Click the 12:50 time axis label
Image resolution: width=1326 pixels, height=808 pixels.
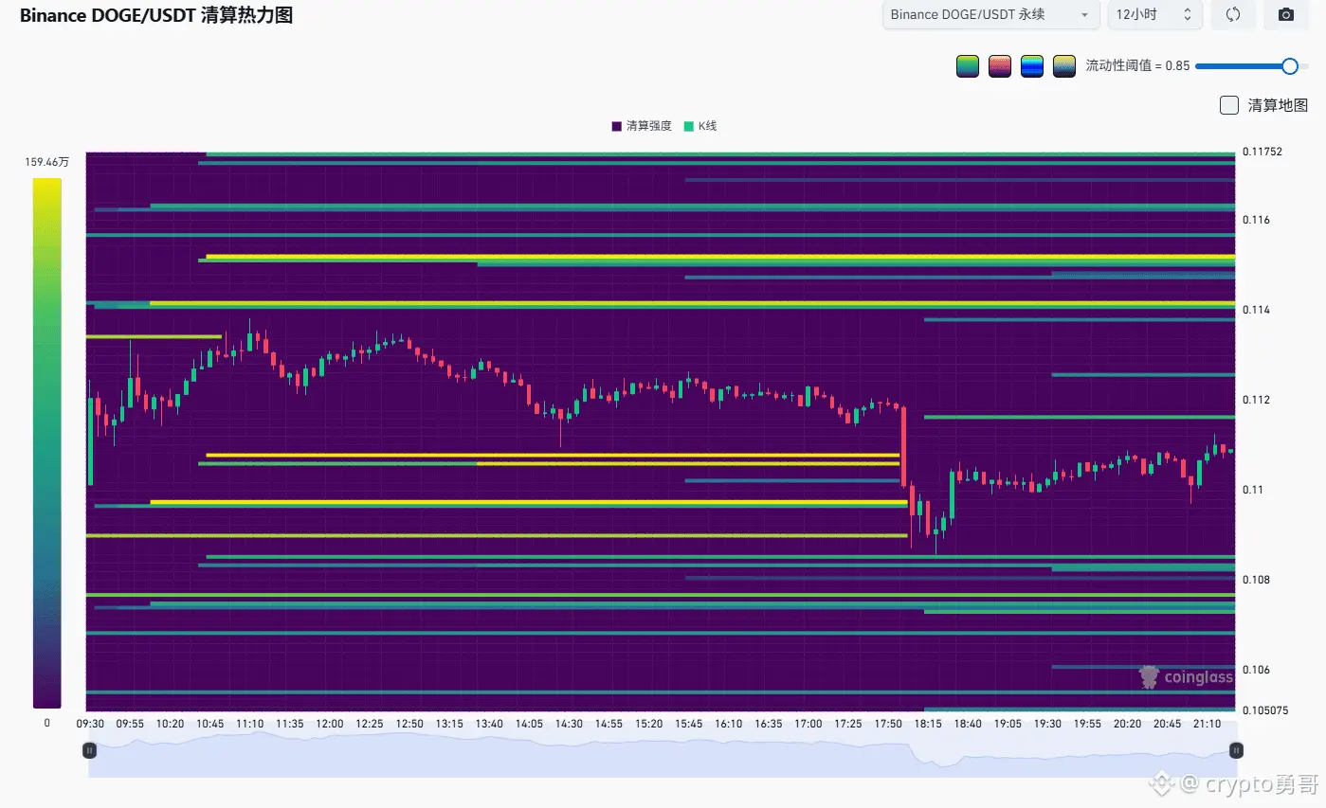[409, 724]
